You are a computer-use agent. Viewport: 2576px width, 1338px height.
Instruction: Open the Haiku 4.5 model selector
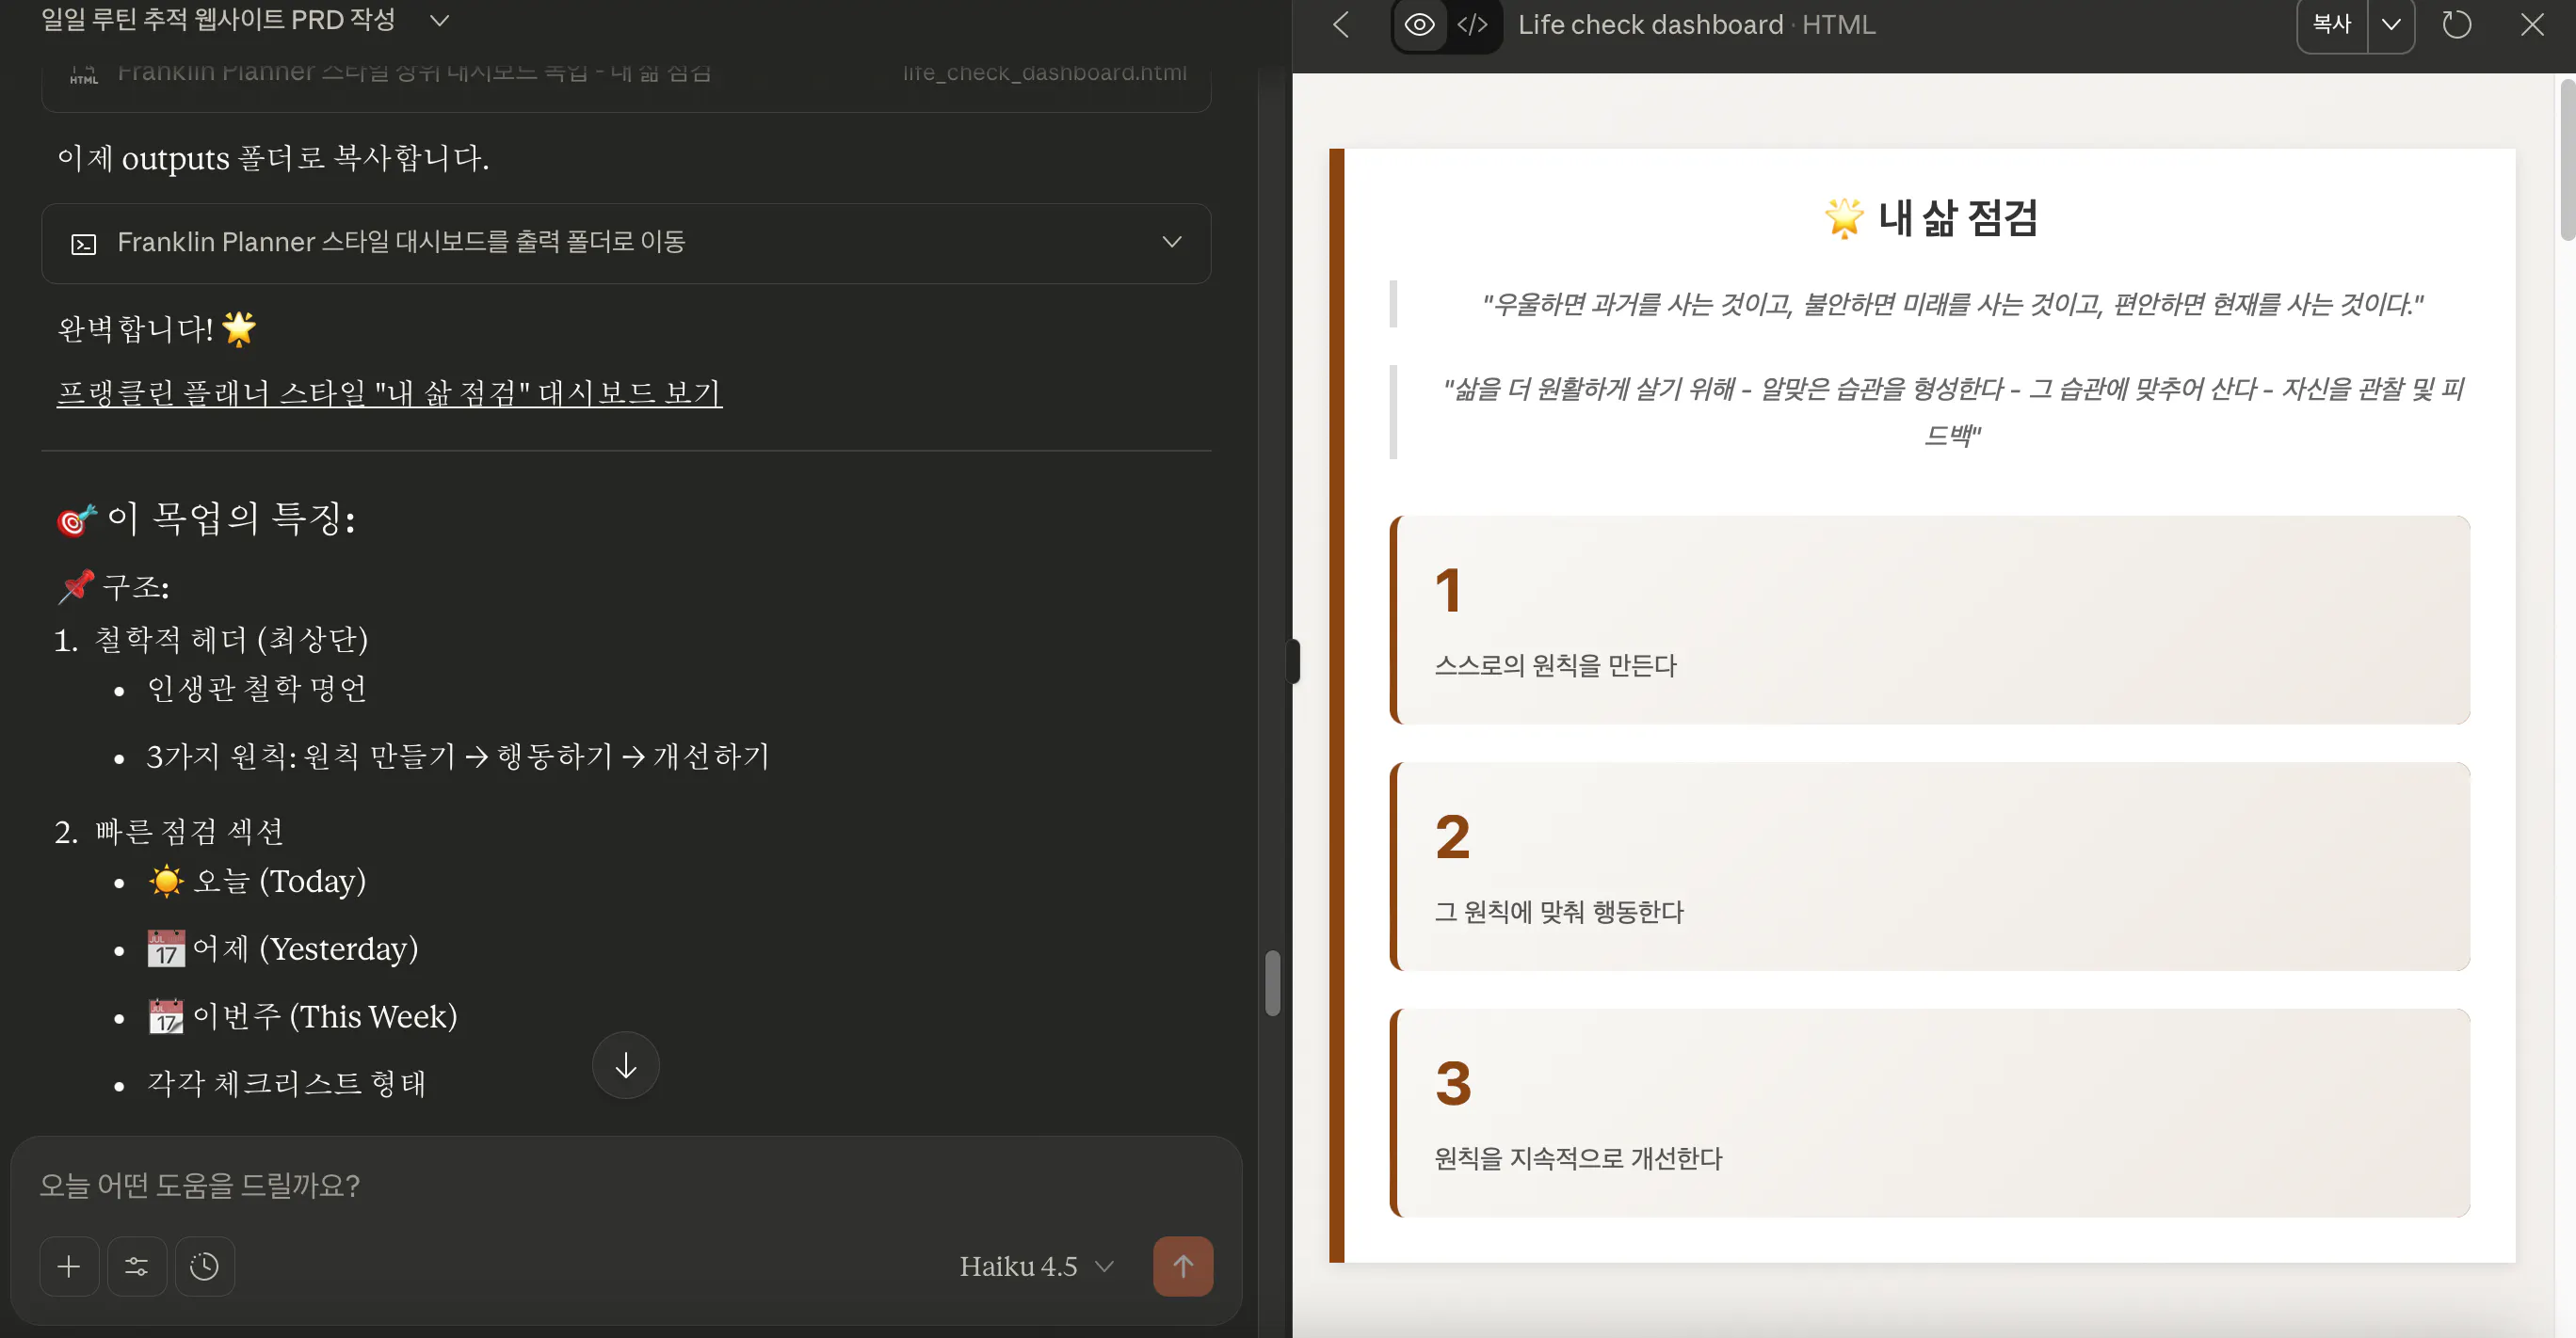click(x=1036, y=1266)
